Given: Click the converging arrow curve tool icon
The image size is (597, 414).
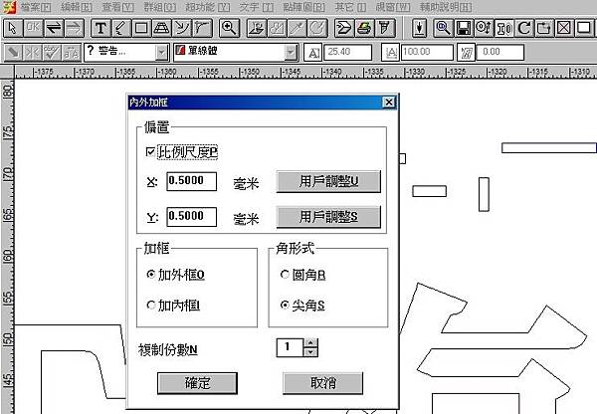Looking at the screenshot, I should click(x=182, y=28).
